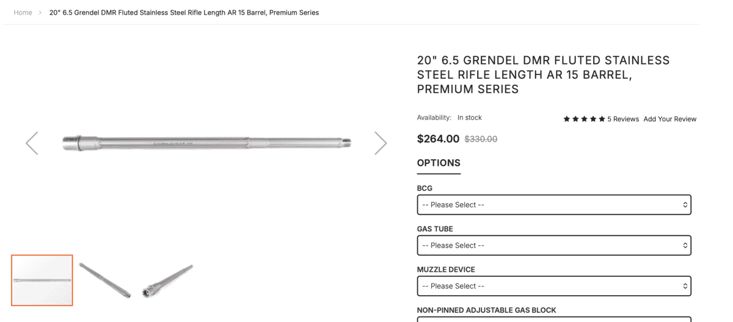733x322 pixels.
Task: Click Add Your Review link
Action: coord(669,119)
